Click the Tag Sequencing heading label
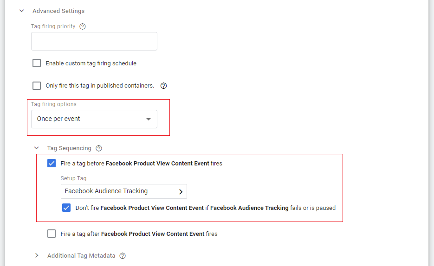The width and height of the screenshot is (434, 266). click(69, 148)
